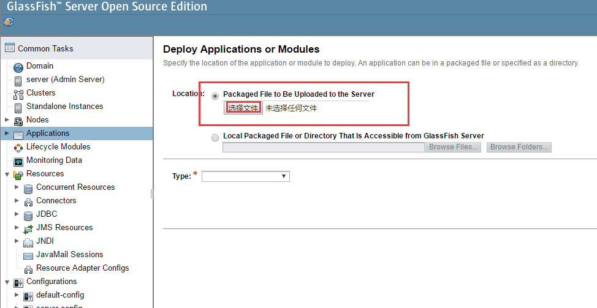Select the Resources tree label
Viewport: 597px width, 308px height.
pos(45,173)
